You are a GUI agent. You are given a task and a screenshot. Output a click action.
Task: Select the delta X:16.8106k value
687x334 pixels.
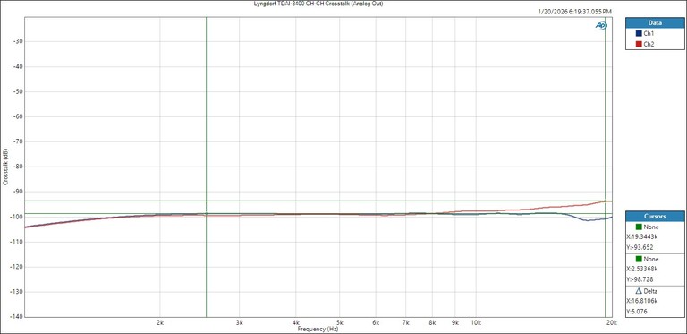(x=642, y=301)
